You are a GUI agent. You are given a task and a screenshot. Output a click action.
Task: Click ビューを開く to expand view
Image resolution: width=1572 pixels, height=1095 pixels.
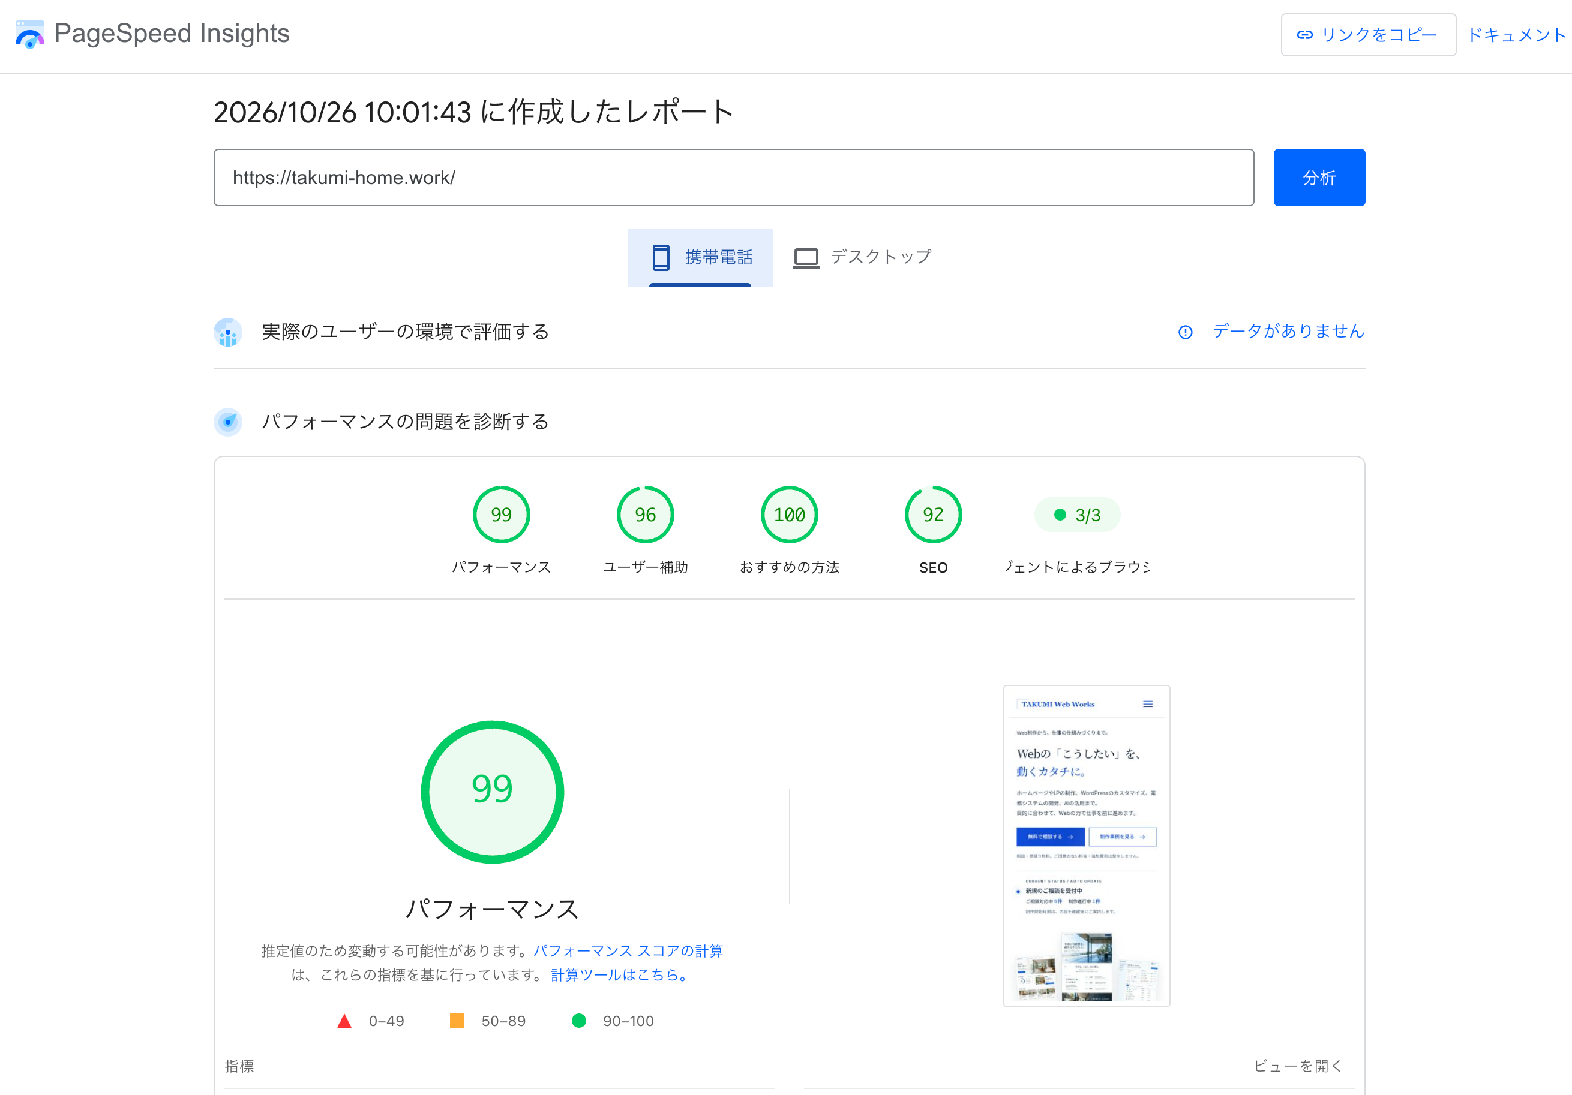tap(1297, 1066)
